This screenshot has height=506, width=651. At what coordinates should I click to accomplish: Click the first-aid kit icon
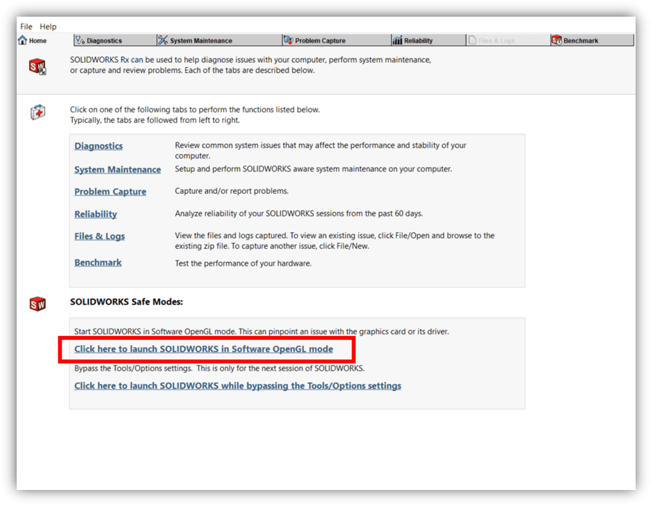tap(38, 113)
